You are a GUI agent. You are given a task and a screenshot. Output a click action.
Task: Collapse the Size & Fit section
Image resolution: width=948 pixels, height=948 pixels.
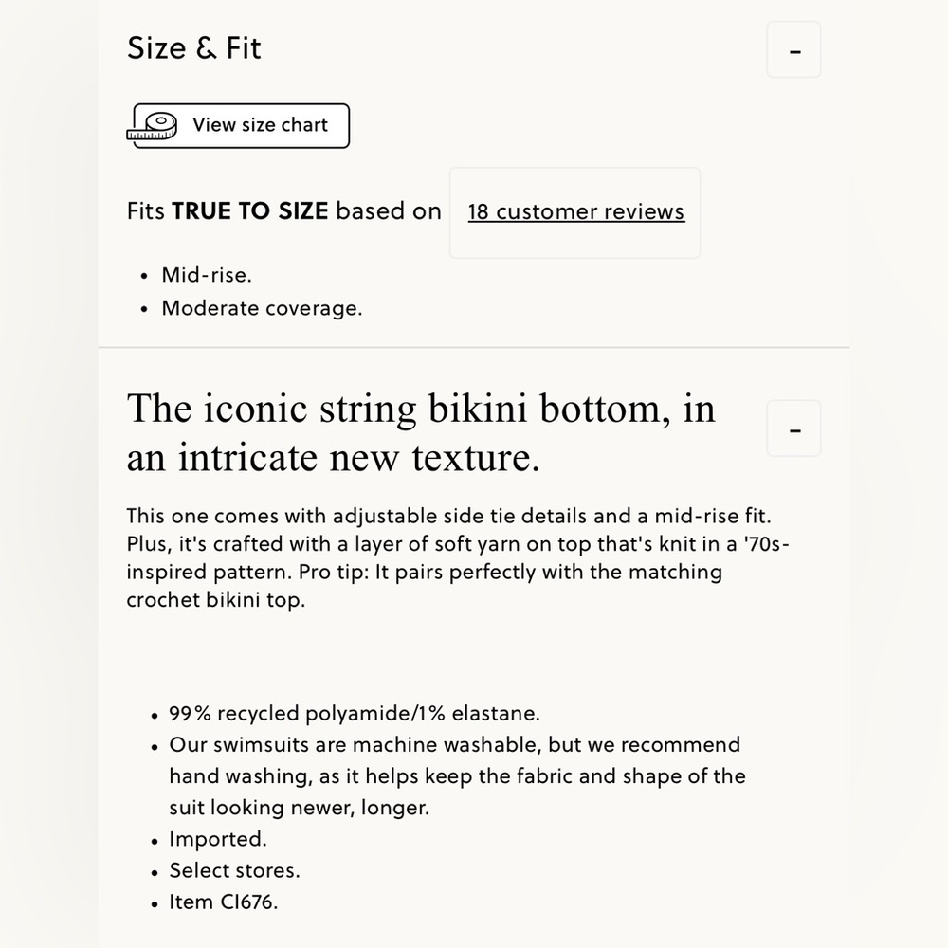793,49
